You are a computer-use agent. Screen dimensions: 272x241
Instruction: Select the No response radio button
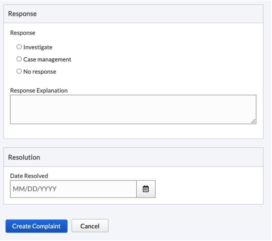tap(19, 71)
